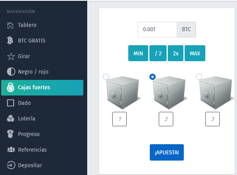
Task: Click the arrow icon beside Depositar
Action: (x=11, y=165)
